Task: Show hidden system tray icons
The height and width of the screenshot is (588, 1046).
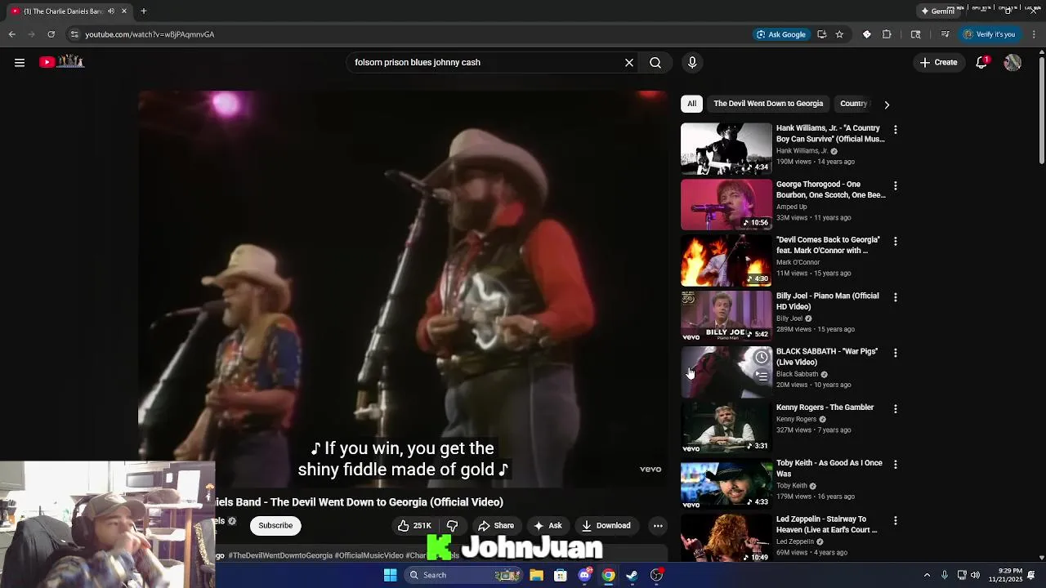Action: coord(927,575)
